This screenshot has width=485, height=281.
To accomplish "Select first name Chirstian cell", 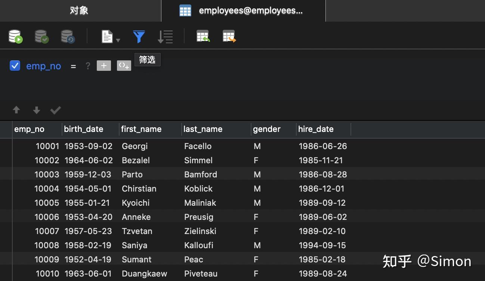I will (x=151, y=189).
